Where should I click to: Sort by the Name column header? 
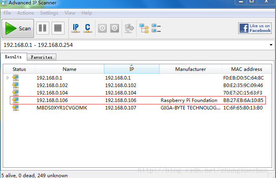point(70,69)
